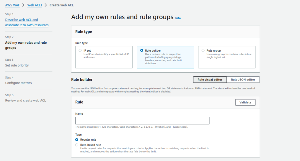Click the AWS WAF breadcrumb link

click(x=12, y=5)
